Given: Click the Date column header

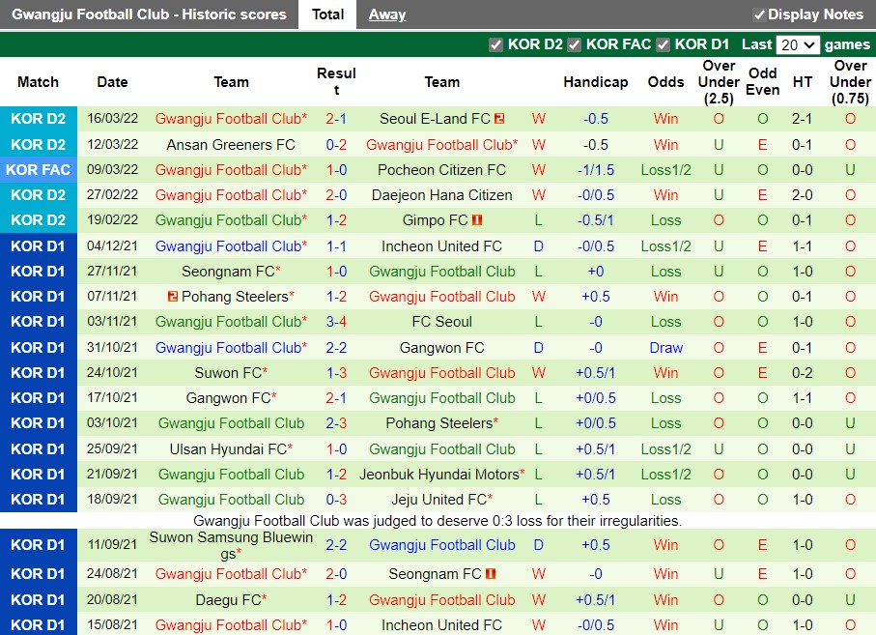Looking at the screenshot, I should (112, 82).
